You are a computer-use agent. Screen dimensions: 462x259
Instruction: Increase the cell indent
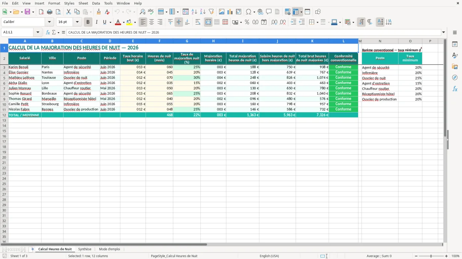tap(293, 22)
